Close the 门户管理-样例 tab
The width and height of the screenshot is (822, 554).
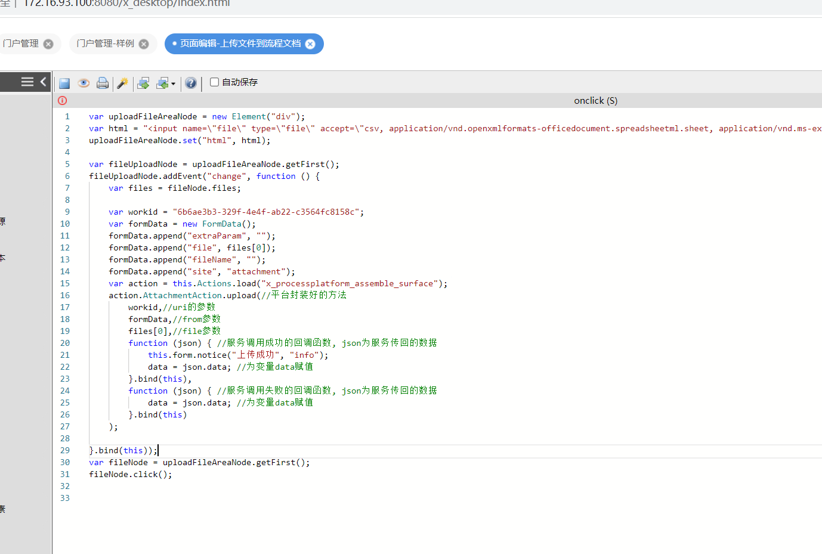(144, 44)
